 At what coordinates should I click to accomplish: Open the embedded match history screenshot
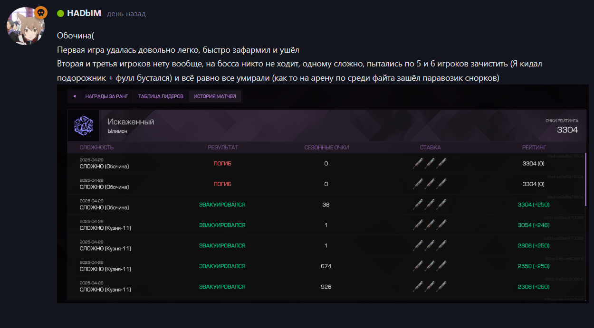[323, 194]
